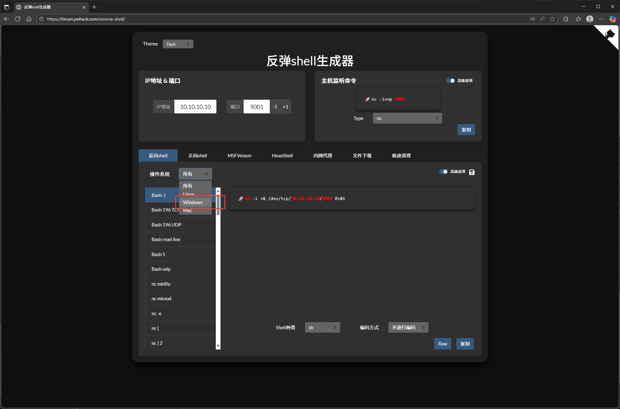Click the browser refresh icon
620x409 pixels.
point(18,19)
